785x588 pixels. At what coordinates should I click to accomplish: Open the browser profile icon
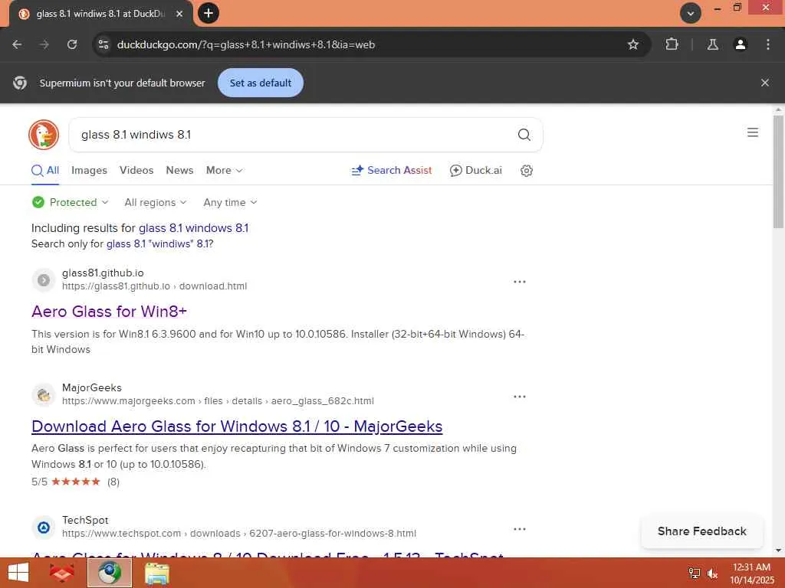pos(741,44)
